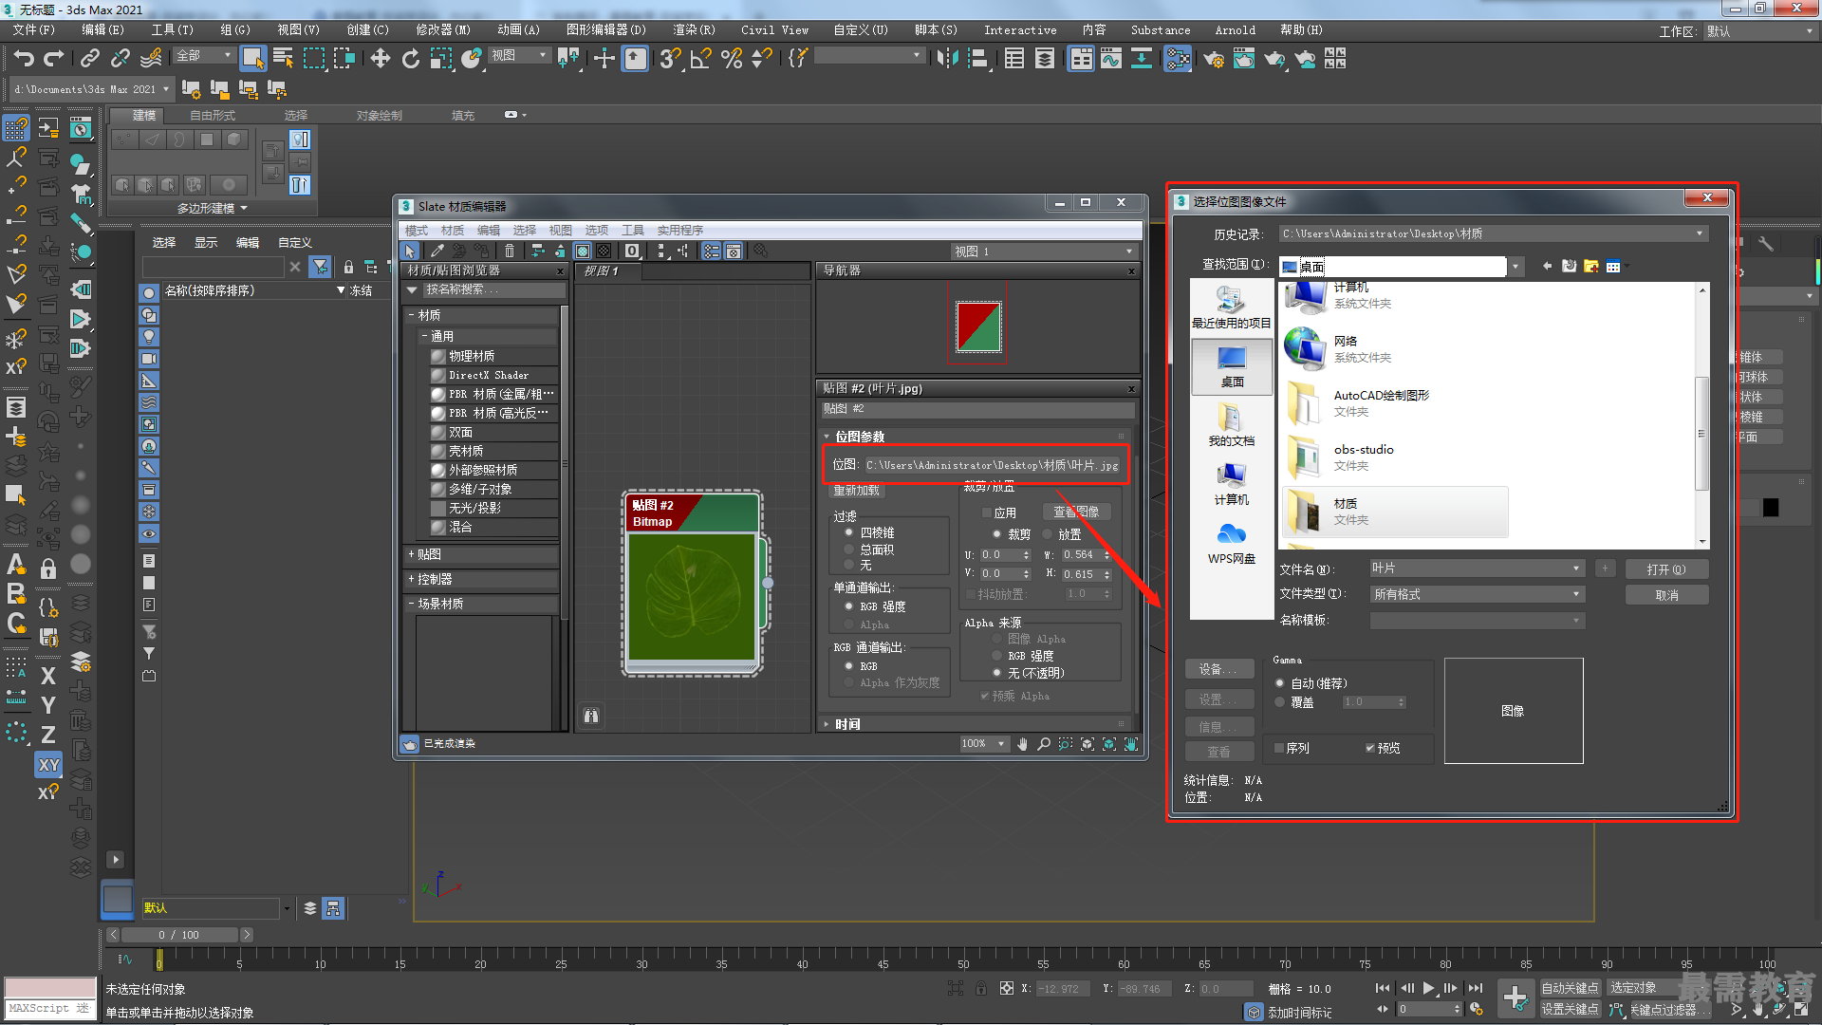Go back with file dialog arrow icon
This screenshot has width=1822, height=1025.
1548,266
